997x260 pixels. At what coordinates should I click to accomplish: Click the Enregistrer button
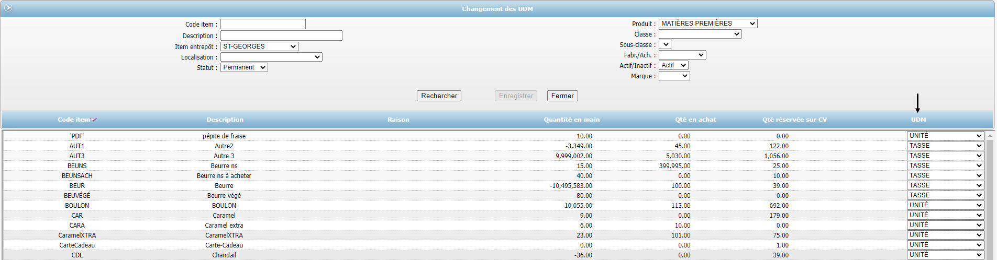(x=516, y=96)
